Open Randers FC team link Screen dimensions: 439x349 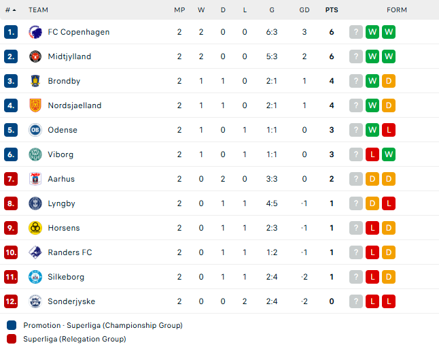coord(70,252)
